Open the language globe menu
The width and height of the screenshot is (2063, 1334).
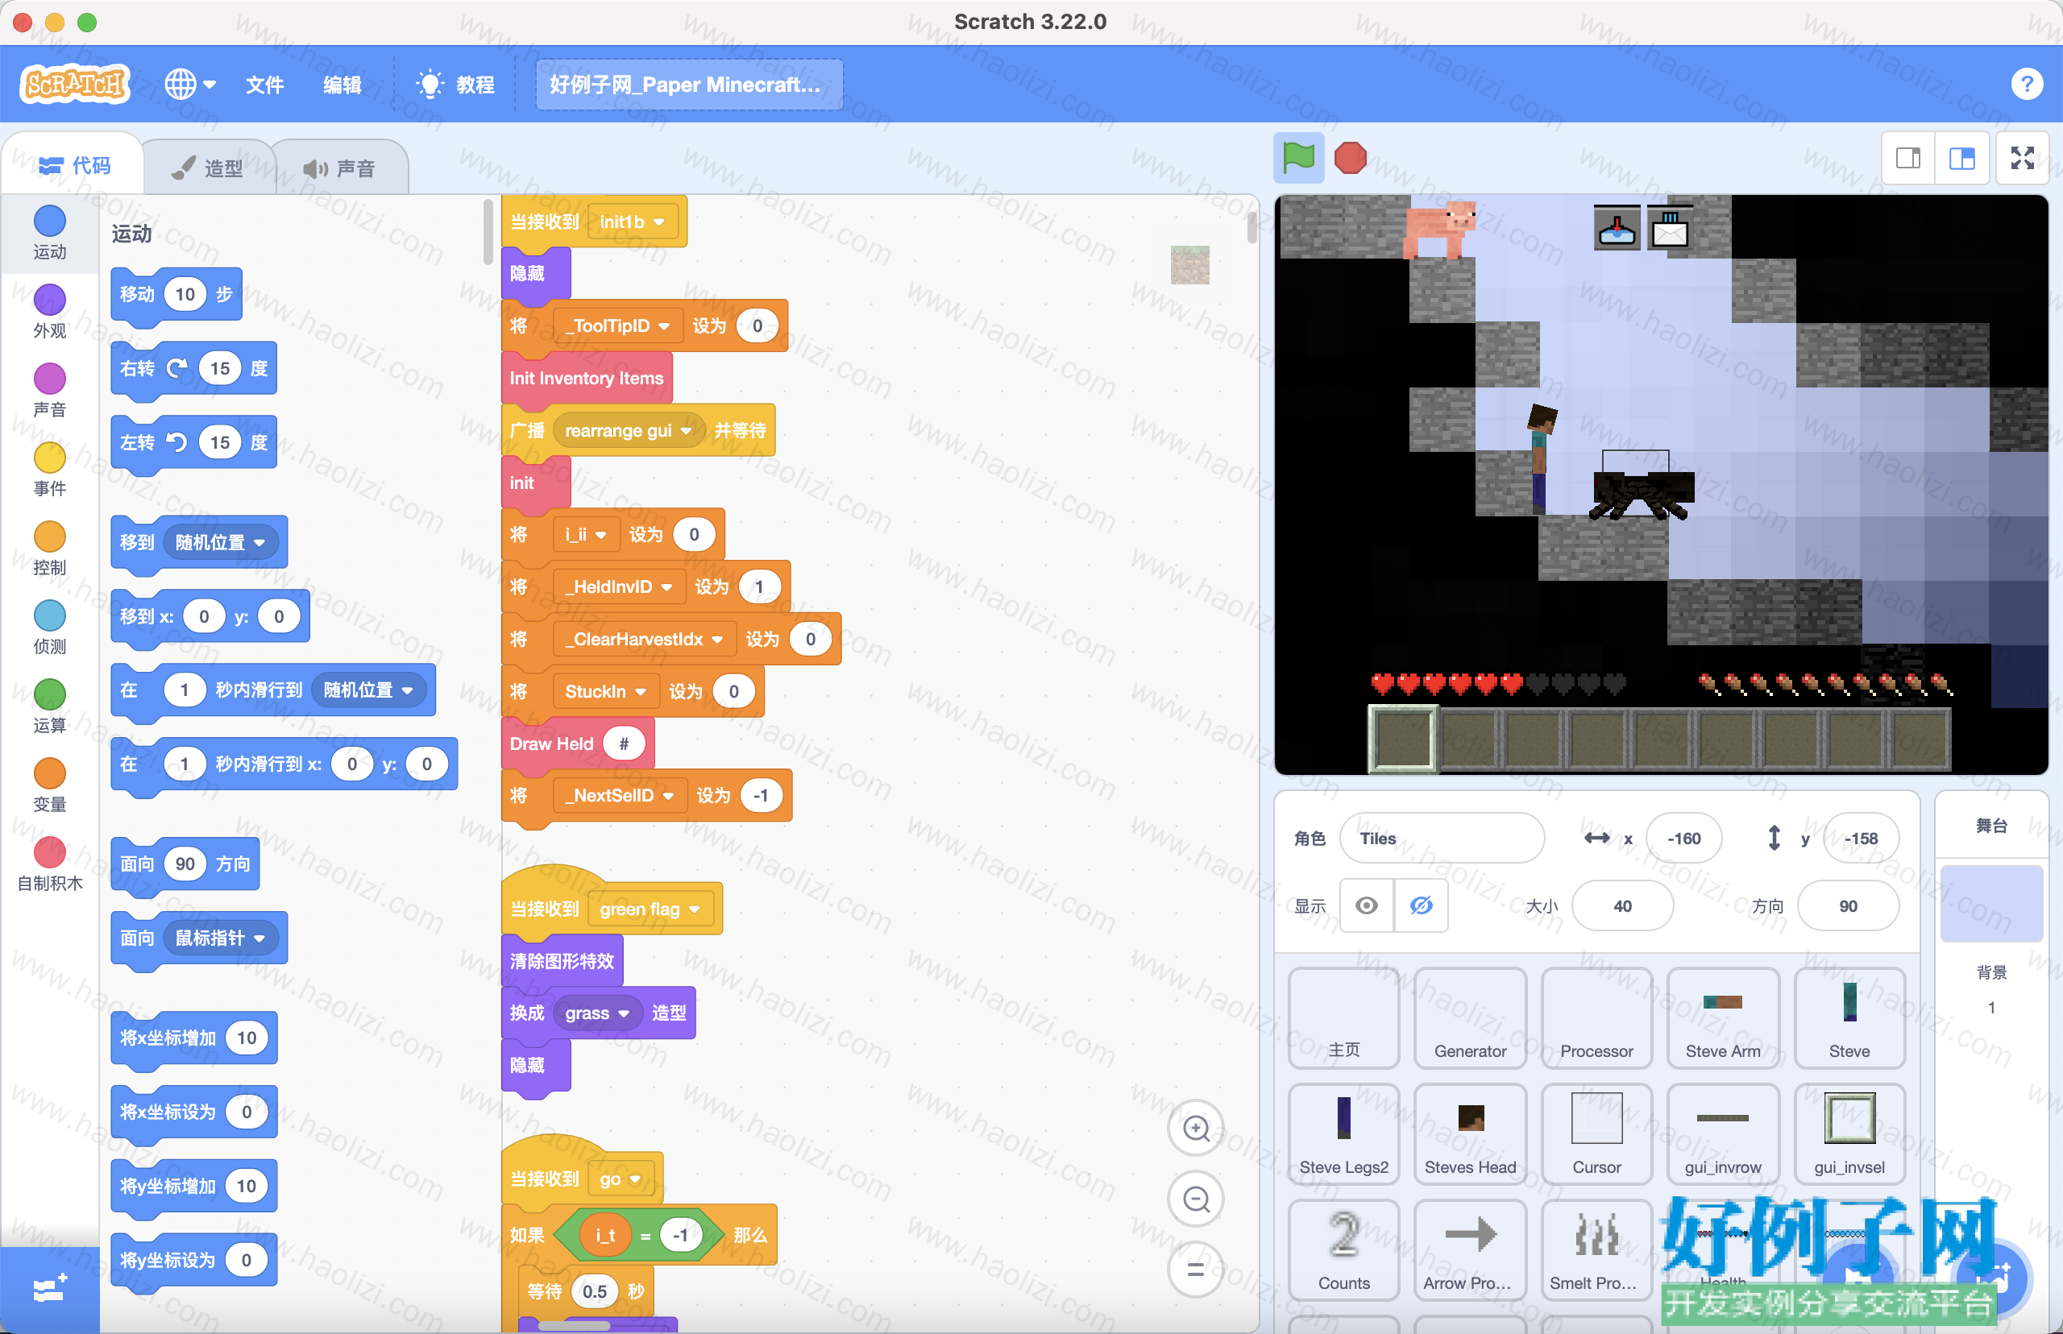coord(191,84)
